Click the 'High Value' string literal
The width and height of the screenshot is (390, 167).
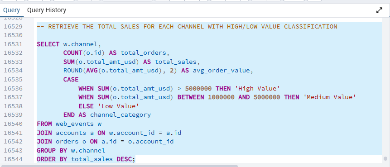[257, 88]
